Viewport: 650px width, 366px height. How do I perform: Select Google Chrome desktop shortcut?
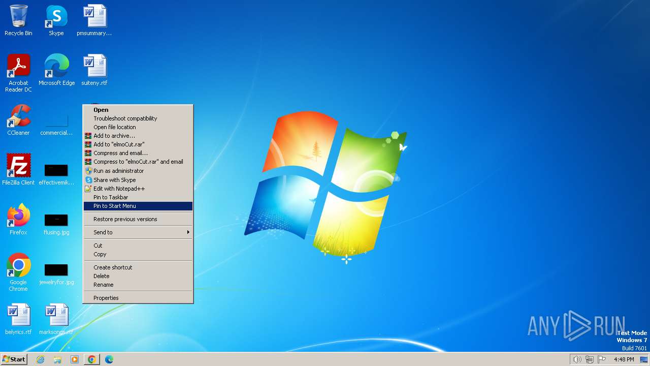point(18,272)
